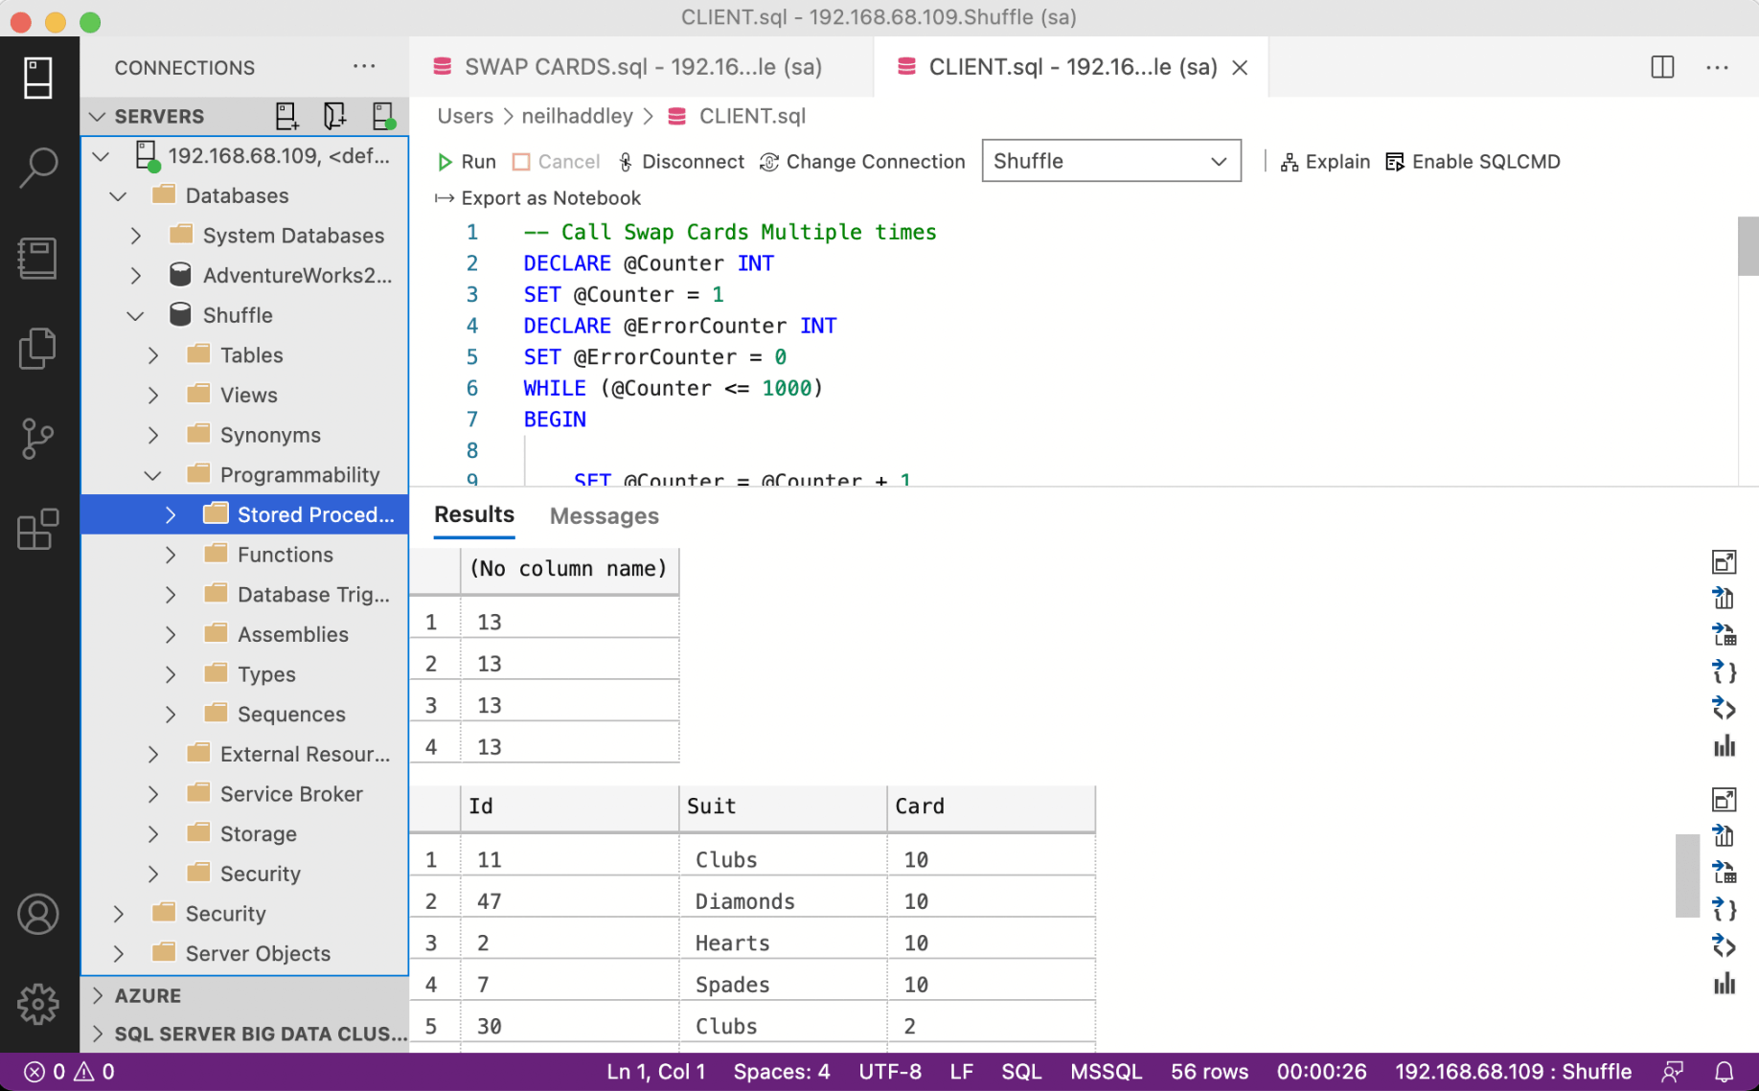Open the Shuffle database dropdown
The width and height of the screenshot is (1759, 1091).
click(1110, 161)
